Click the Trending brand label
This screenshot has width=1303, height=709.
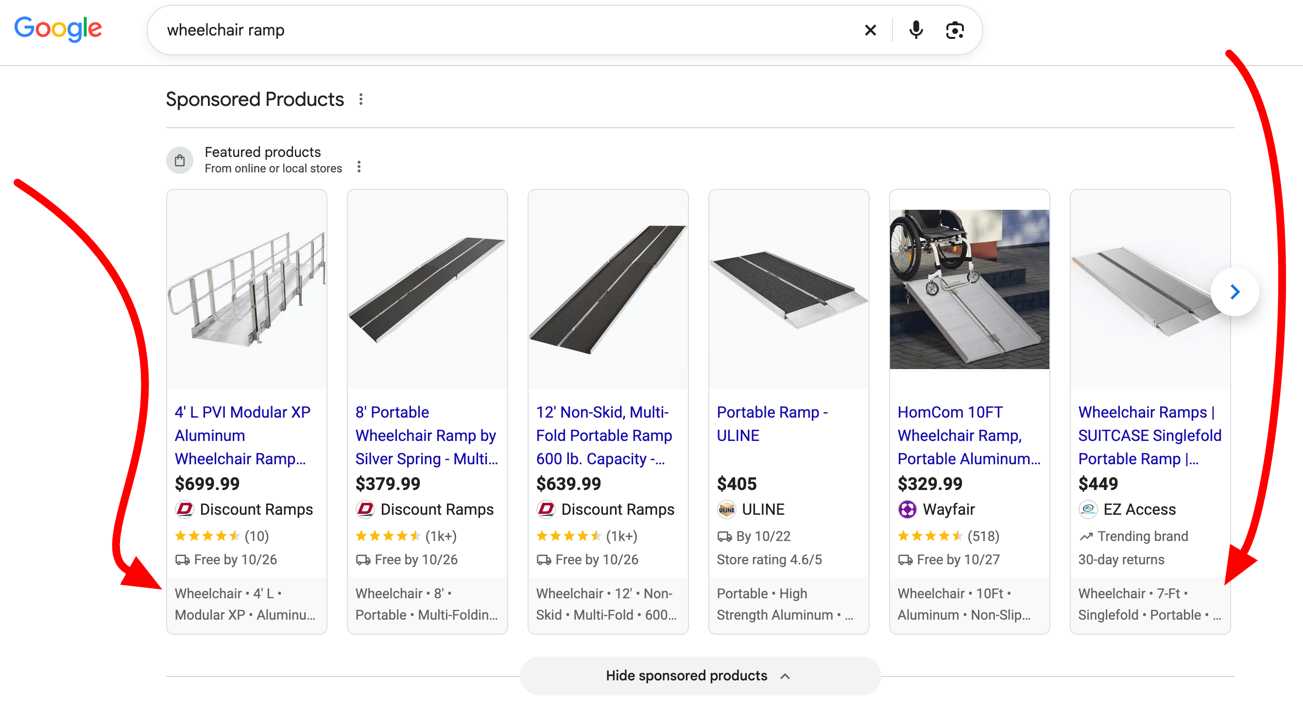tap(1143, 536)
